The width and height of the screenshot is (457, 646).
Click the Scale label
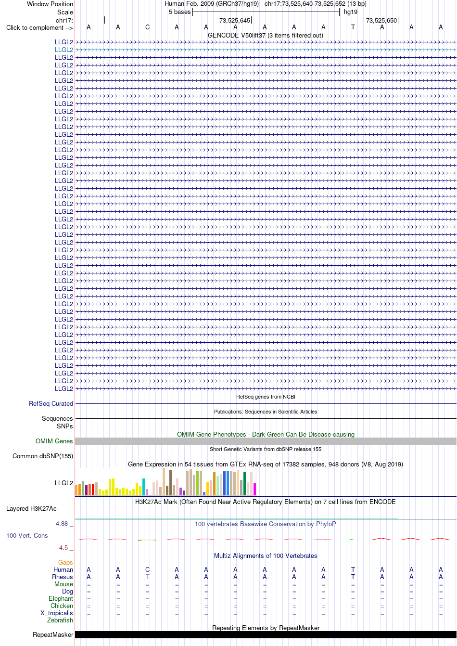coord(65,12)
